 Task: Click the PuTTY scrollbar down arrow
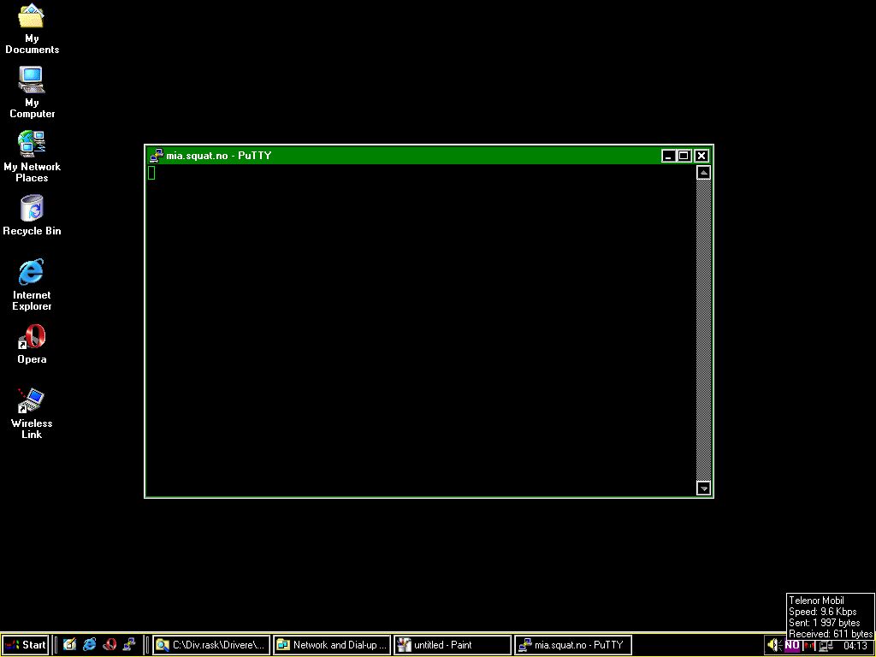click(703, 488)
